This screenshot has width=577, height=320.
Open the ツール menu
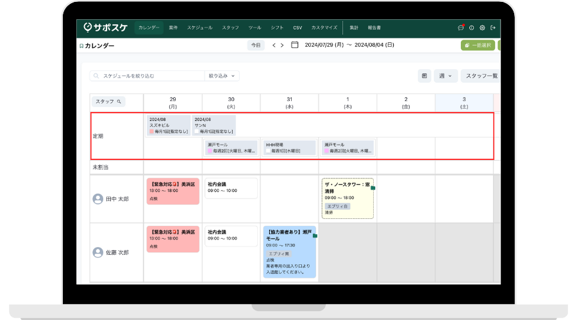(255, 28)
